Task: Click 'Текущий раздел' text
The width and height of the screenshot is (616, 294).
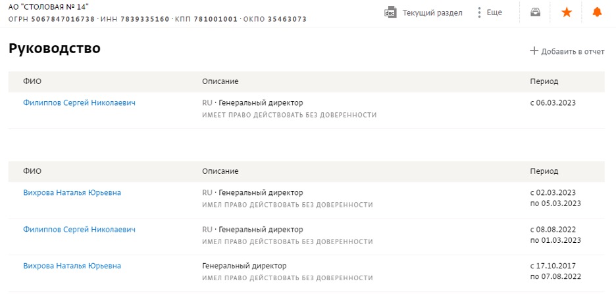Action: click(x=432, y=12)
